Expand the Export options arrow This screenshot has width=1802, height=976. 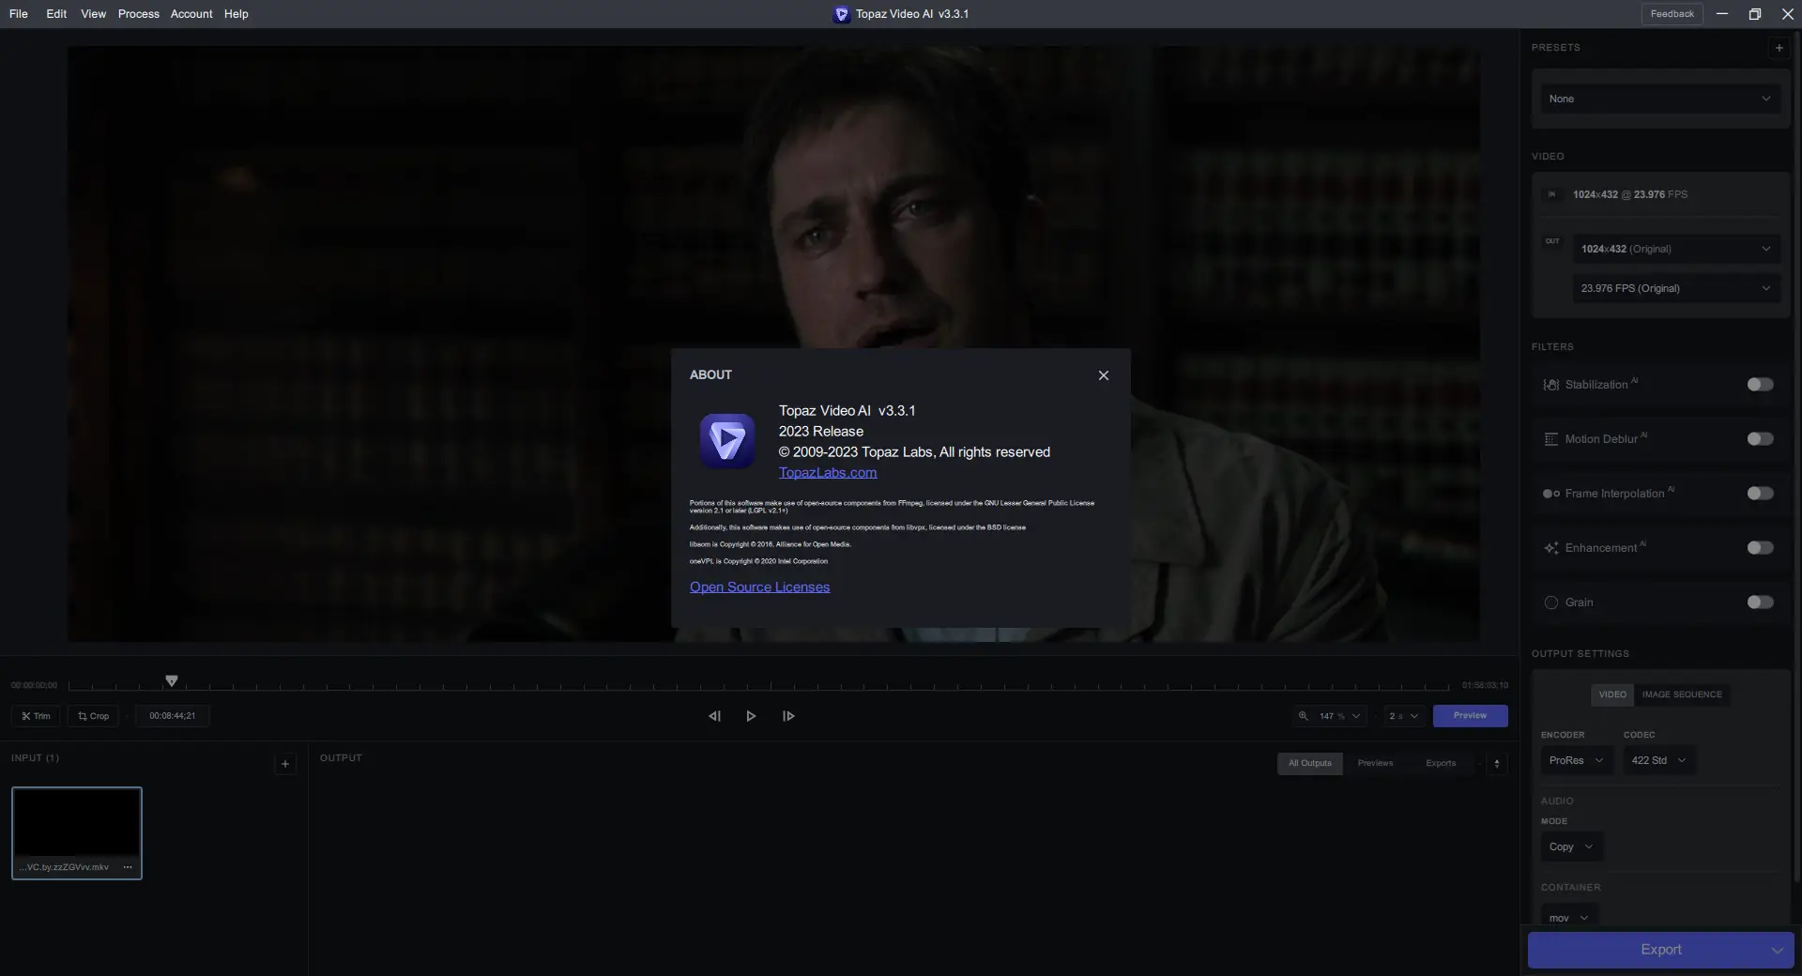pyautogui.click(x=1777, y=951)
